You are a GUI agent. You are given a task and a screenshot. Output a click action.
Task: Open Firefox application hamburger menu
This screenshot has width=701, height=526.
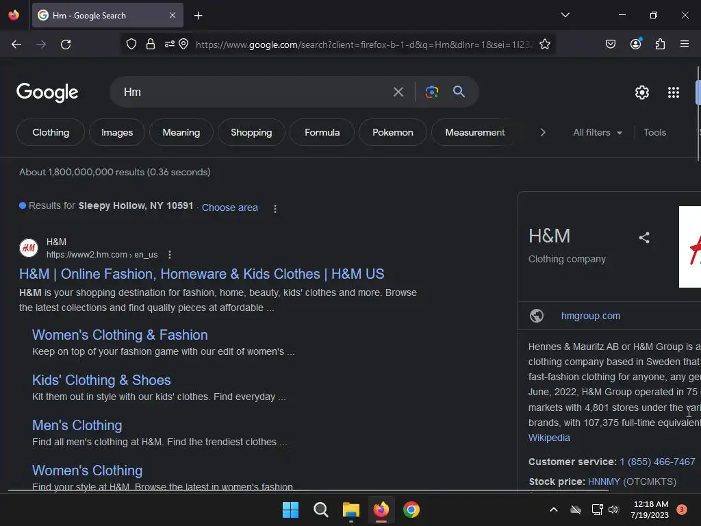pyautogui.click(x=685, y=44)
